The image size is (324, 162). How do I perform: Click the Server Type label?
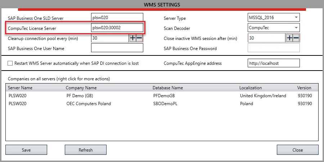(x=175, y=18)
